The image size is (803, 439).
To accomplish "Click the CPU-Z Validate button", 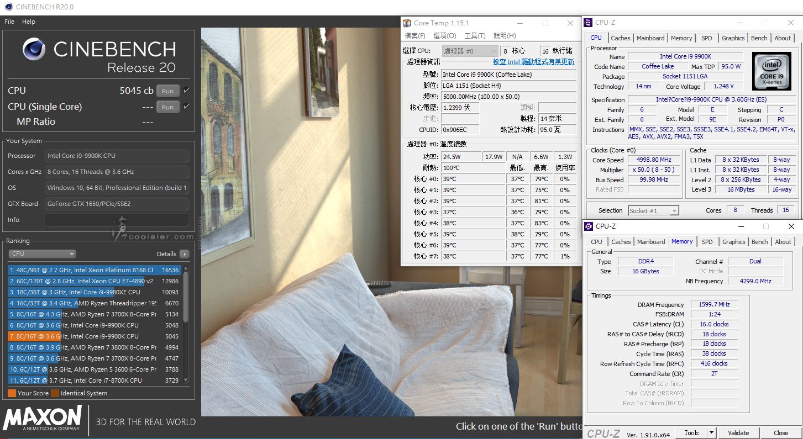I will pos(738,433).
